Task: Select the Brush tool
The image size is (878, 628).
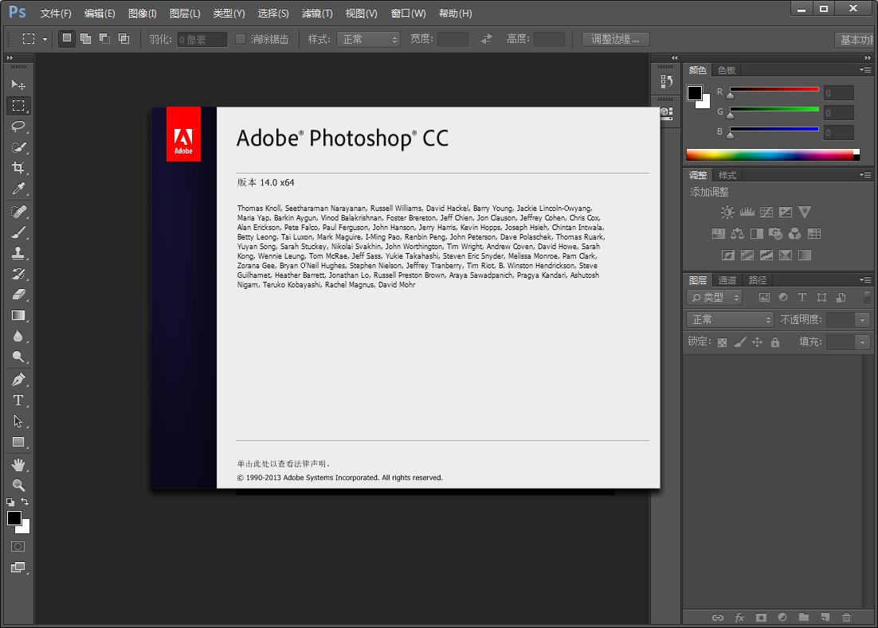Action: pos(18,232)
